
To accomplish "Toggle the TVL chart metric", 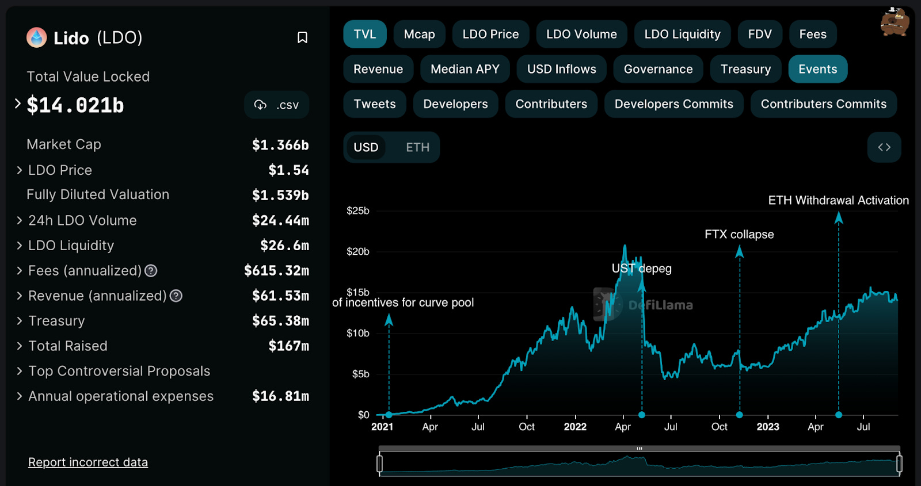I will click(x=365, y=35).
